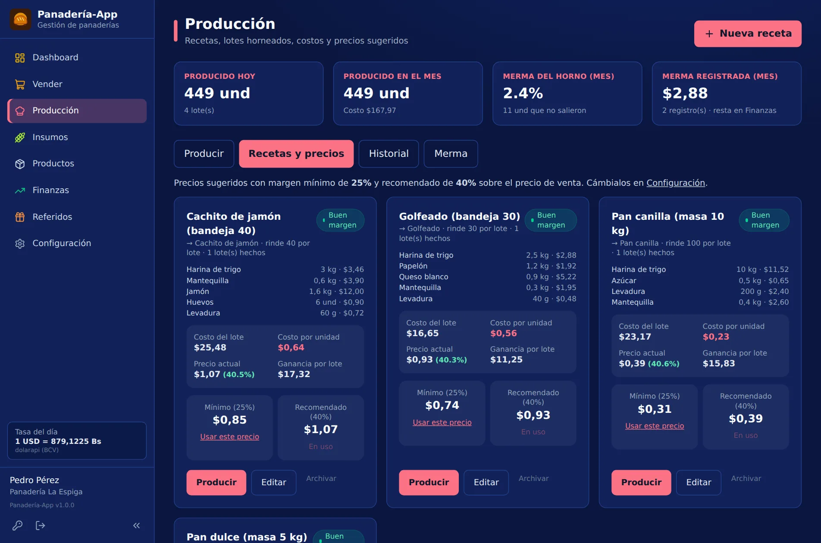Click the Productos box icon
This screenshot has height=543, width=821.
(20, 164)
